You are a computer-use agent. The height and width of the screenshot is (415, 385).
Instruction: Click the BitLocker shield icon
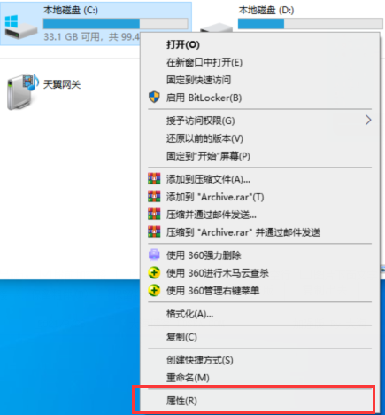[x=154, y=98]
